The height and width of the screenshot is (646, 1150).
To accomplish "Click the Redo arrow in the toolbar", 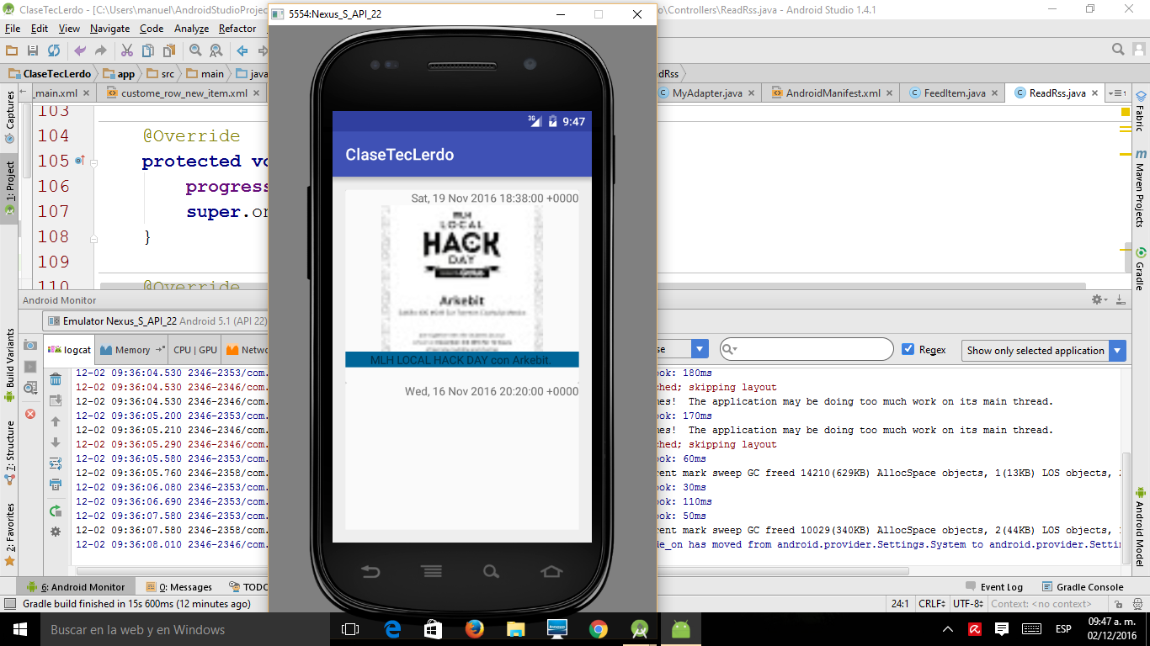I will (x=100, y=50).
